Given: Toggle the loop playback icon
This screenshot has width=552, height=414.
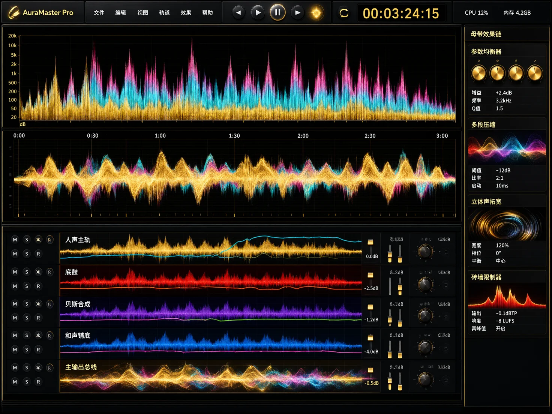Looking at the screenshot, I should tap(344, 13).
